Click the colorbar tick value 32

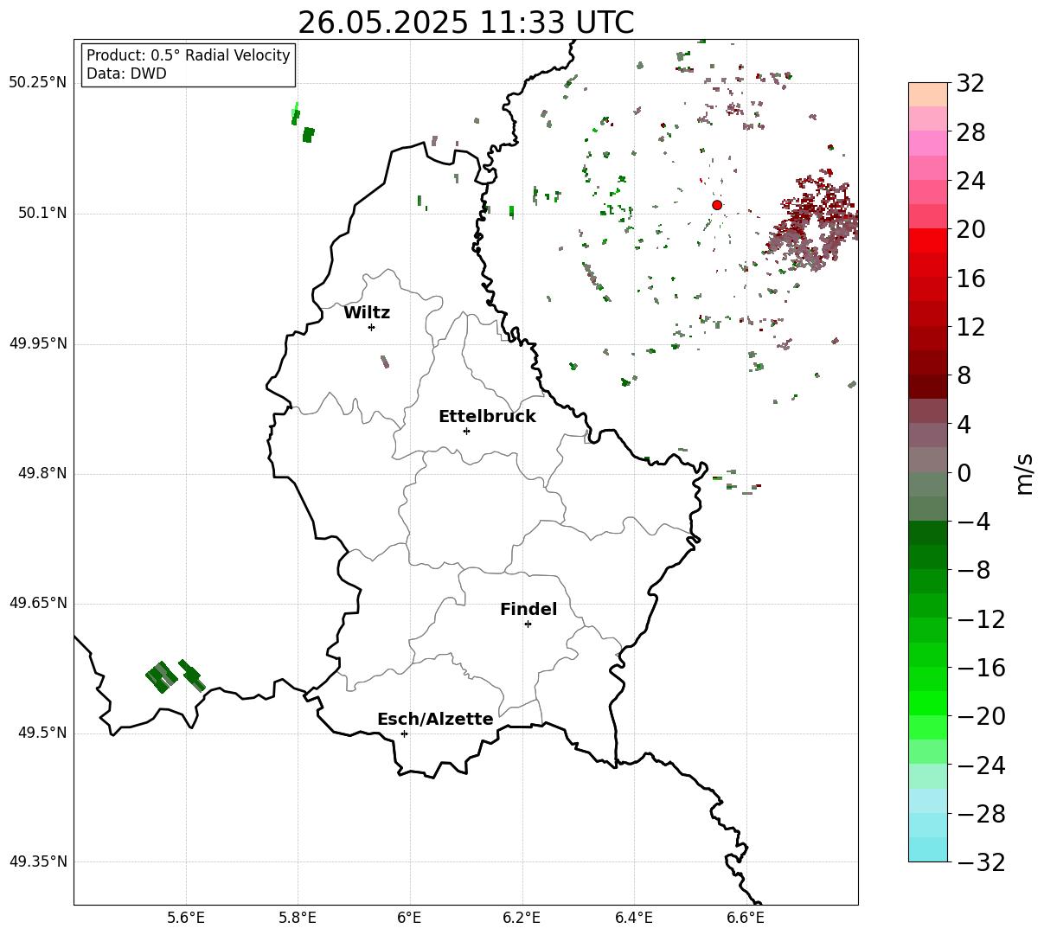pyautogui.click(x=970, y=84)
